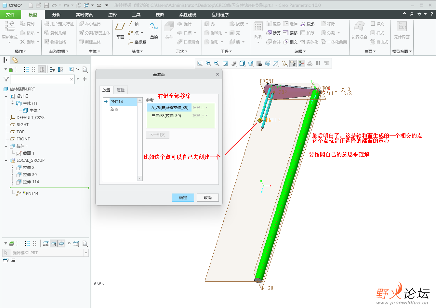Expand the 拉伸 39 tree node
This screenshot has width=436, height=308.
point(12,175)
